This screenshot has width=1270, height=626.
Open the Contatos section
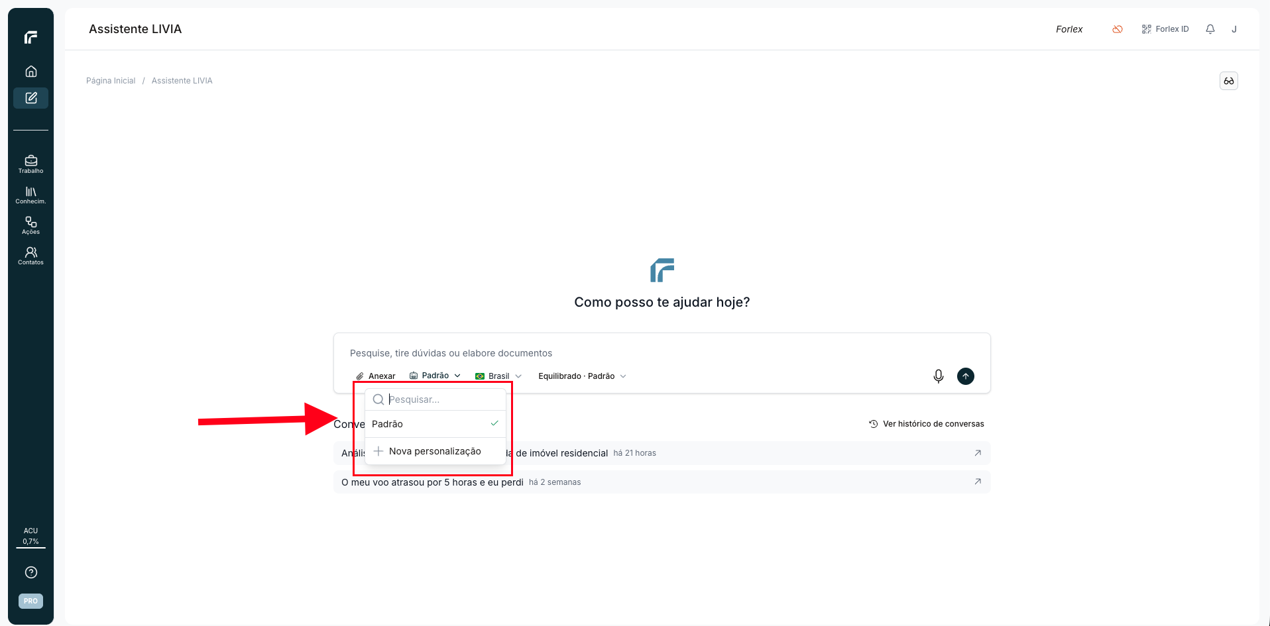(30, 256)
